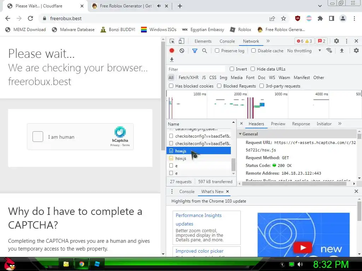Toggle device toolbar in DevTools
Image resolution: width=362 pixels, height=271 pixels.
click(x=181, y=41)
